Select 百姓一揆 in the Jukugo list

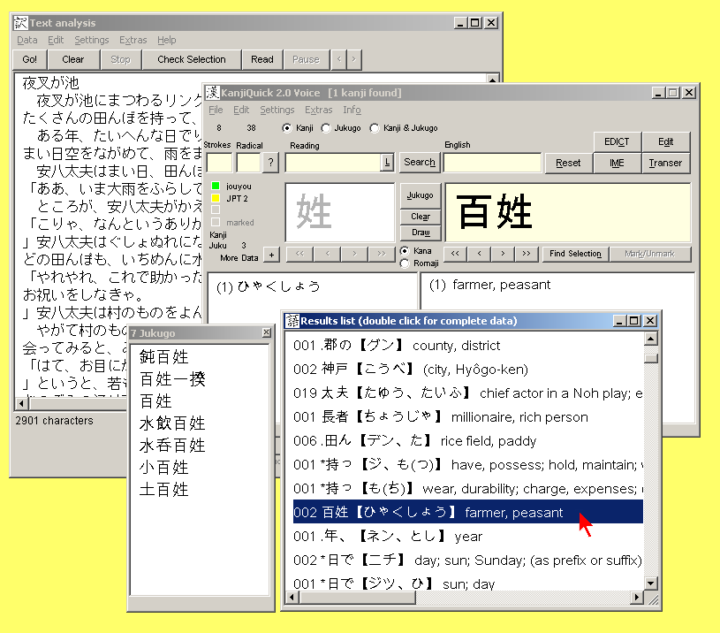171,379
